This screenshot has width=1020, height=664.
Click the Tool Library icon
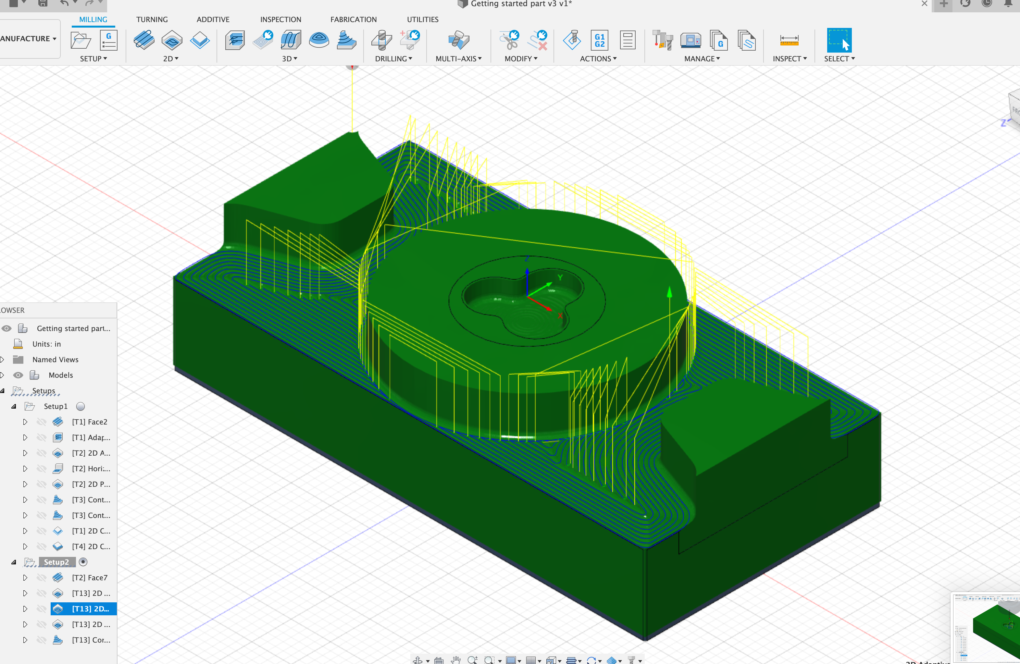[x=662, y=41]
